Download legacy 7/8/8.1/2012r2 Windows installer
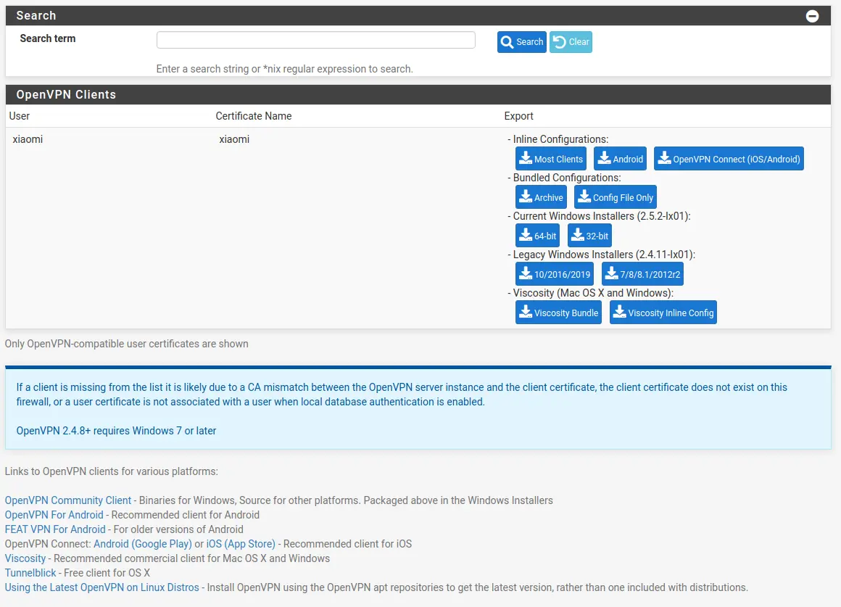 [642, 274]
